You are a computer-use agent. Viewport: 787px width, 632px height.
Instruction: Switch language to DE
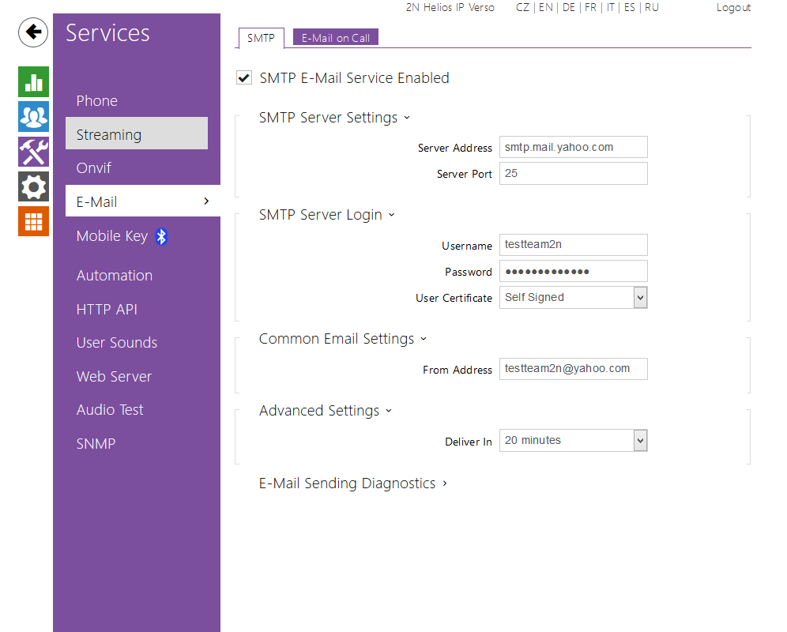(x=569, y=8)
